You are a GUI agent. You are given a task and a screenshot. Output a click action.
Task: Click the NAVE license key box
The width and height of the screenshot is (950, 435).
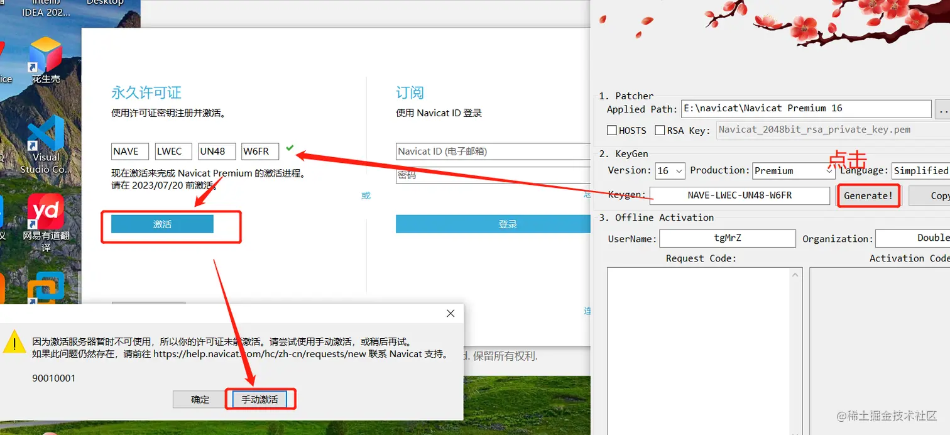coord(129,151)
